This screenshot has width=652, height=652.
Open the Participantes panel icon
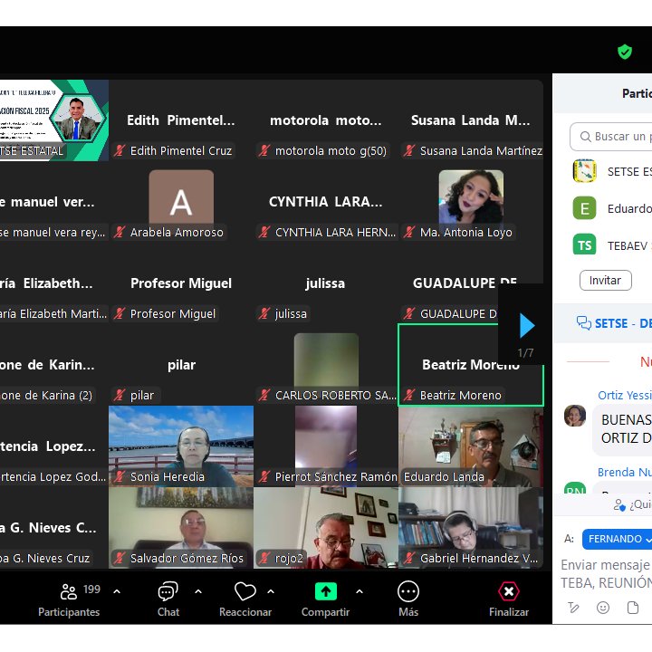69,592
